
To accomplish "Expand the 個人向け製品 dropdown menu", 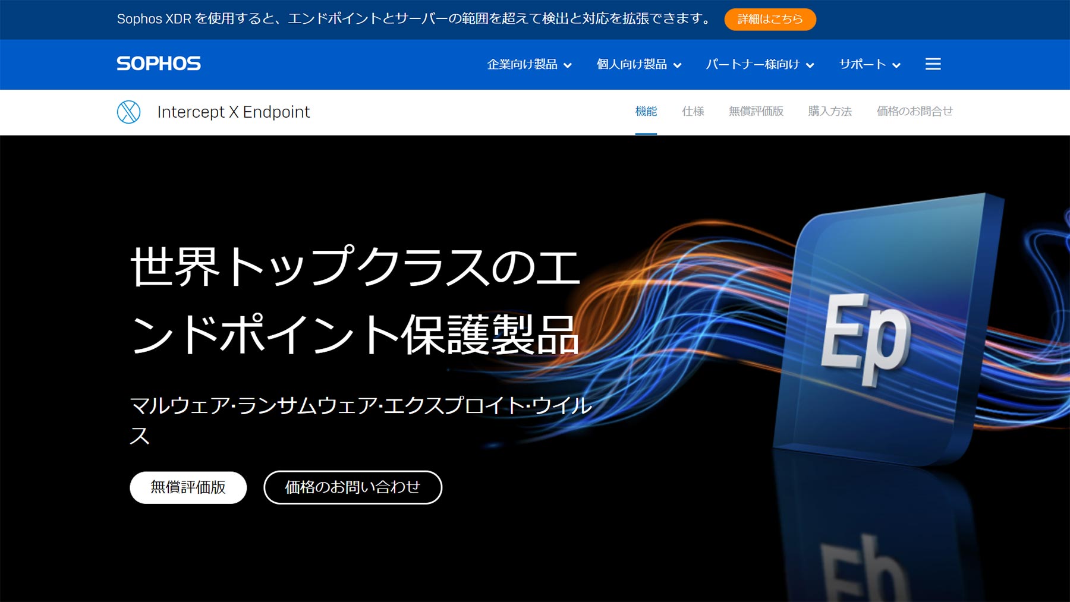I will pyautogui.click(x=638, y=64).
